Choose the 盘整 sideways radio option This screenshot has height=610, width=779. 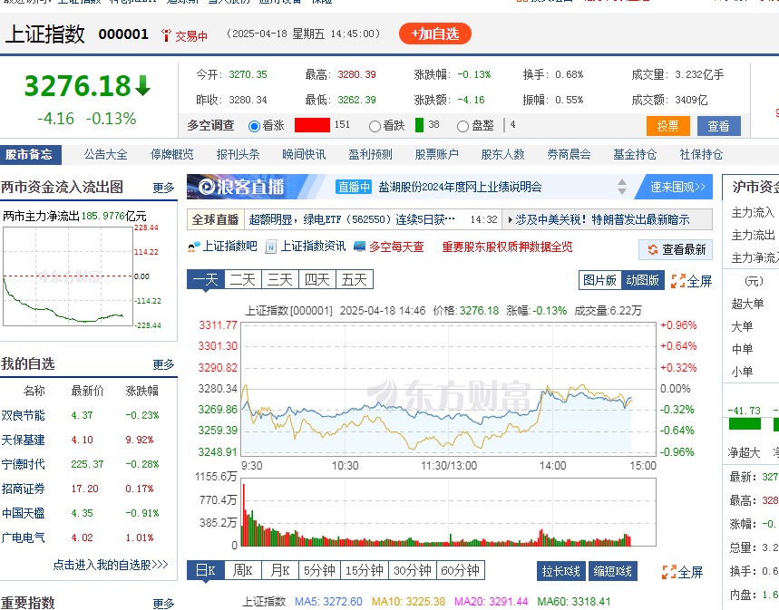coord(463,126)
